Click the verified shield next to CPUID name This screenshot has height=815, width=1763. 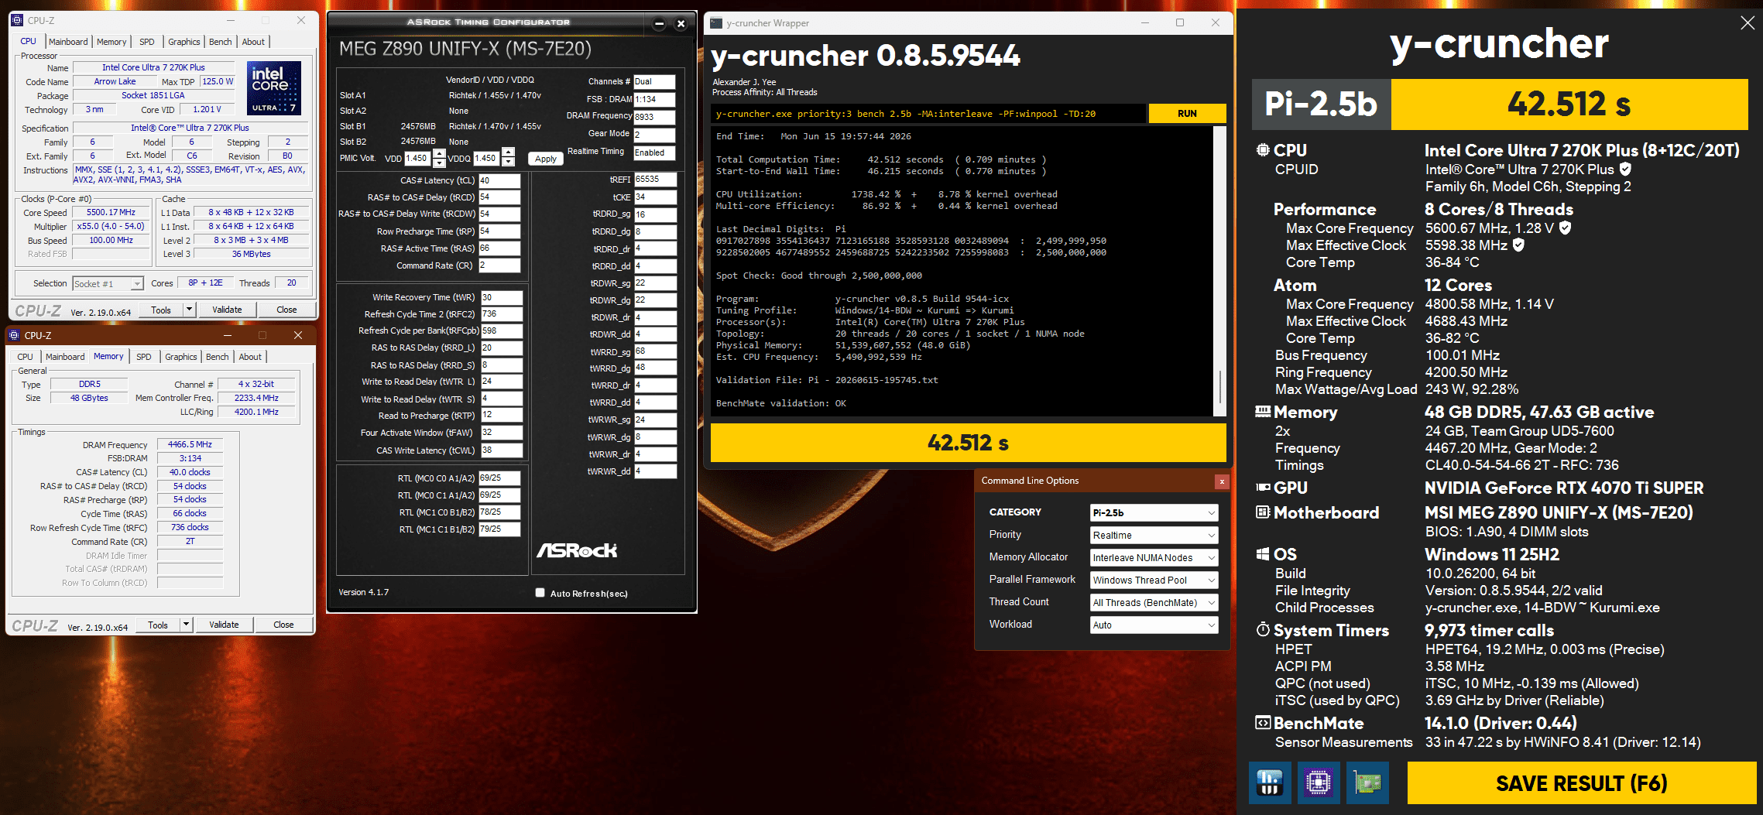(x=1625, y=169)
